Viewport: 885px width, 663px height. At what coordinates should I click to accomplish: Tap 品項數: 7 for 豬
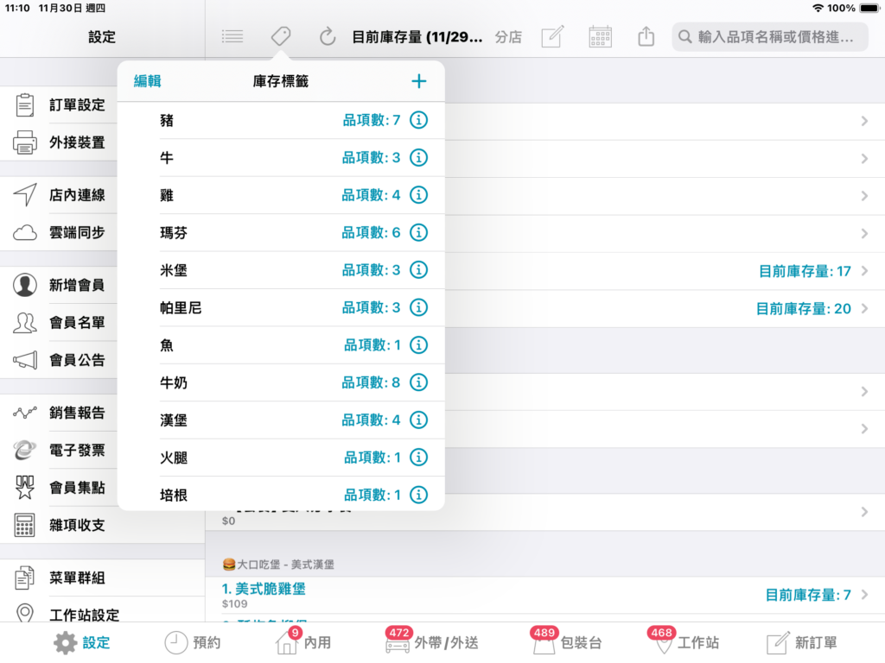point(372,120)
